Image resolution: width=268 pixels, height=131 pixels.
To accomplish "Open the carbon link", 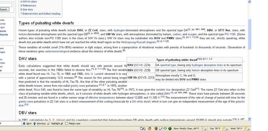I will 177,34.
